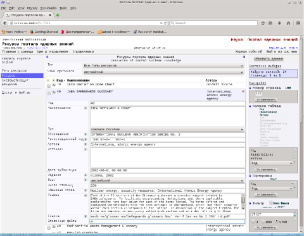Click the 'Обновить данные' button
Screen dimensions: 304x236
tap(269, 59)
